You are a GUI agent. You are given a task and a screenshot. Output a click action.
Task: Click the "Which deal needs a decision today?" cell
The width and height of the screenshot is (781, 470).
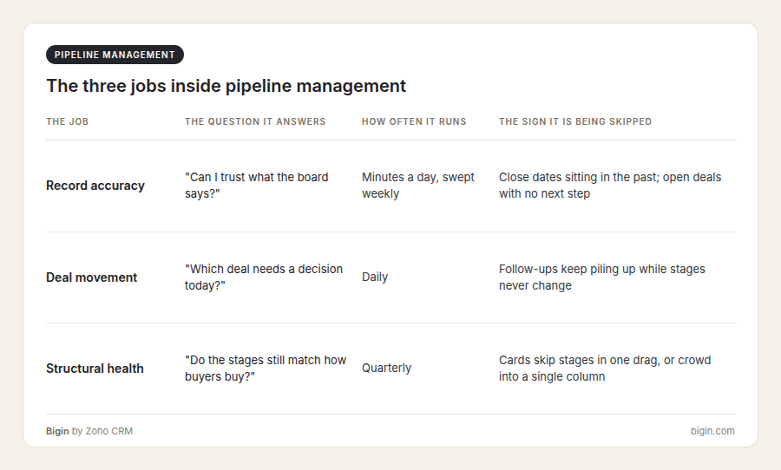[264, 277]
